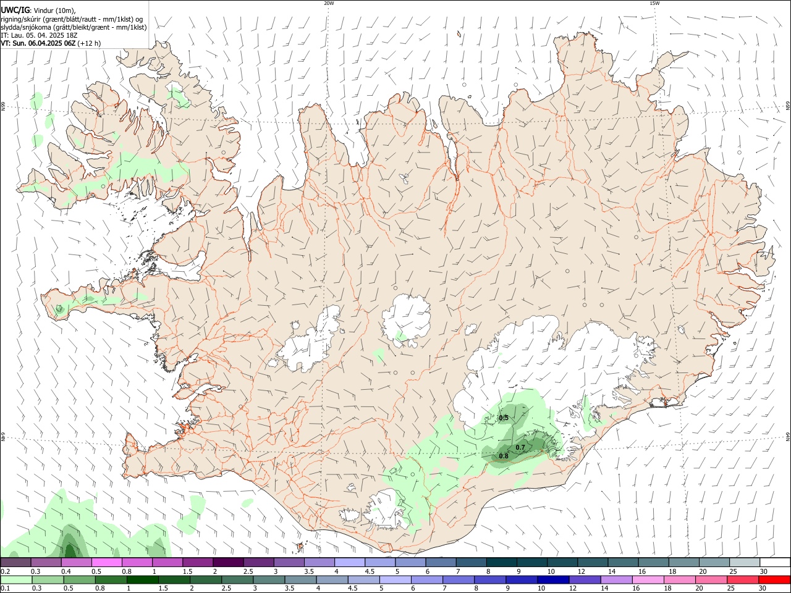
Task: Click the 12 label in the lower scale
Action: [x=573, y=589]
